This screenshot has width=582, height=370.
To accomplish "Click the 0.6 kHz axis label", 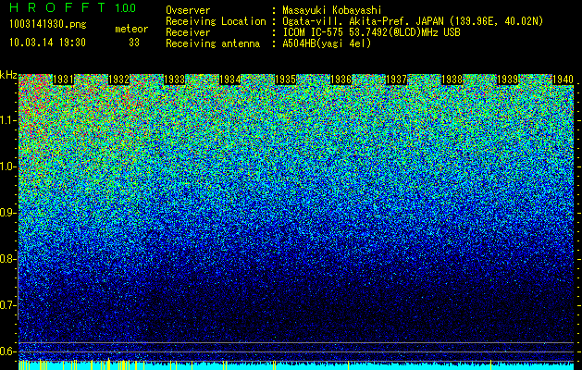I will [7, 351].
